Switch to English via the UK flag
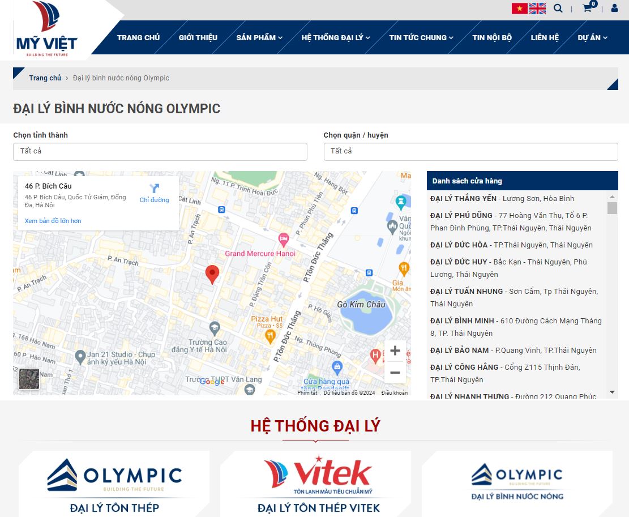The height and width of the screenshot is (517, 629). [537, 8]
